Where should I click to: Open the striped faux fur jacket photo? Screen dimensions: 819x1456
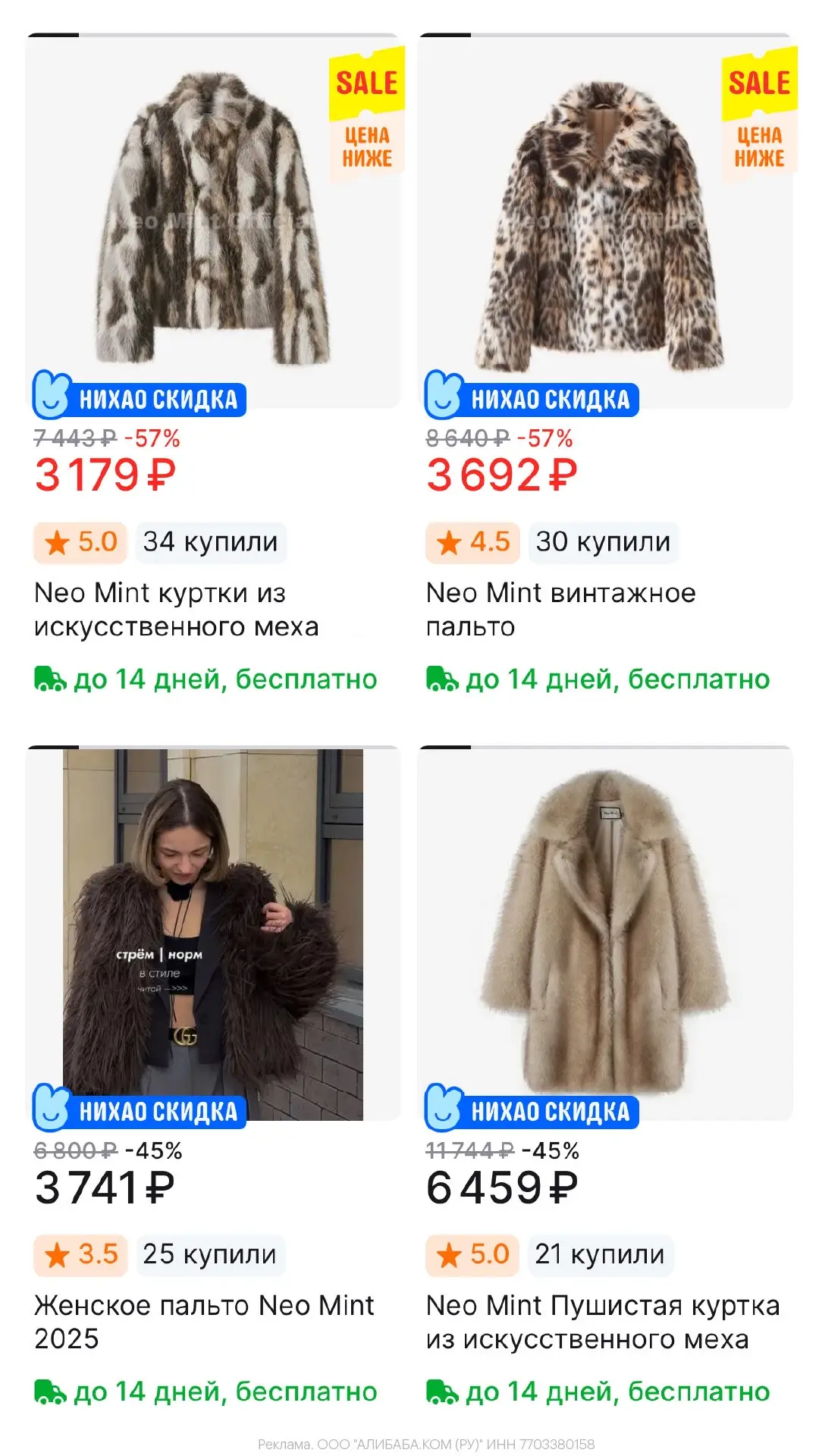pos(213,220)
